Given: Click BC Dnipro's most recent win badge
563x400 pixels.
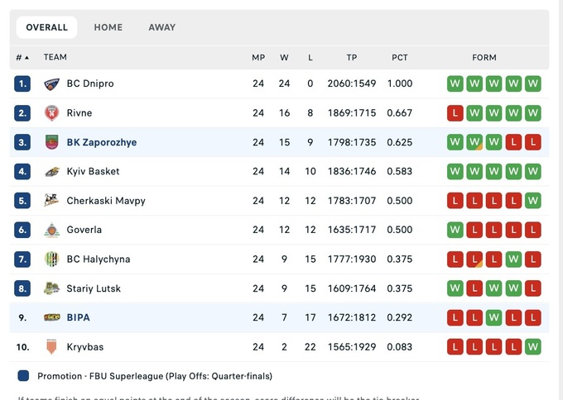Looking at the screenshot, I should click(x=533, y=83).
